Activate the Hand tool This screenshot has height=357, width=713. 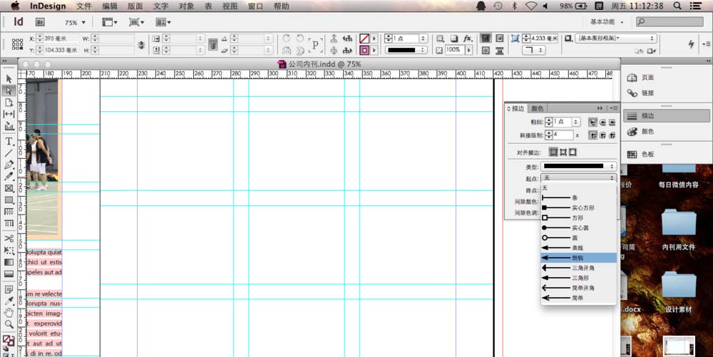pyautogui.click(x=9, y=312)
